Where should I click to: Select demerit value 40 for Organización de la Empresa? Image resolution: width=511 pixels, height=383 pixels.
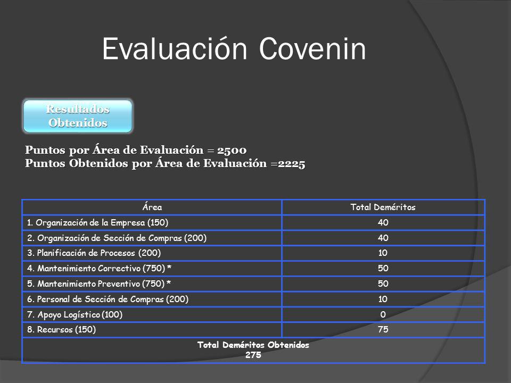coord(383,223)
